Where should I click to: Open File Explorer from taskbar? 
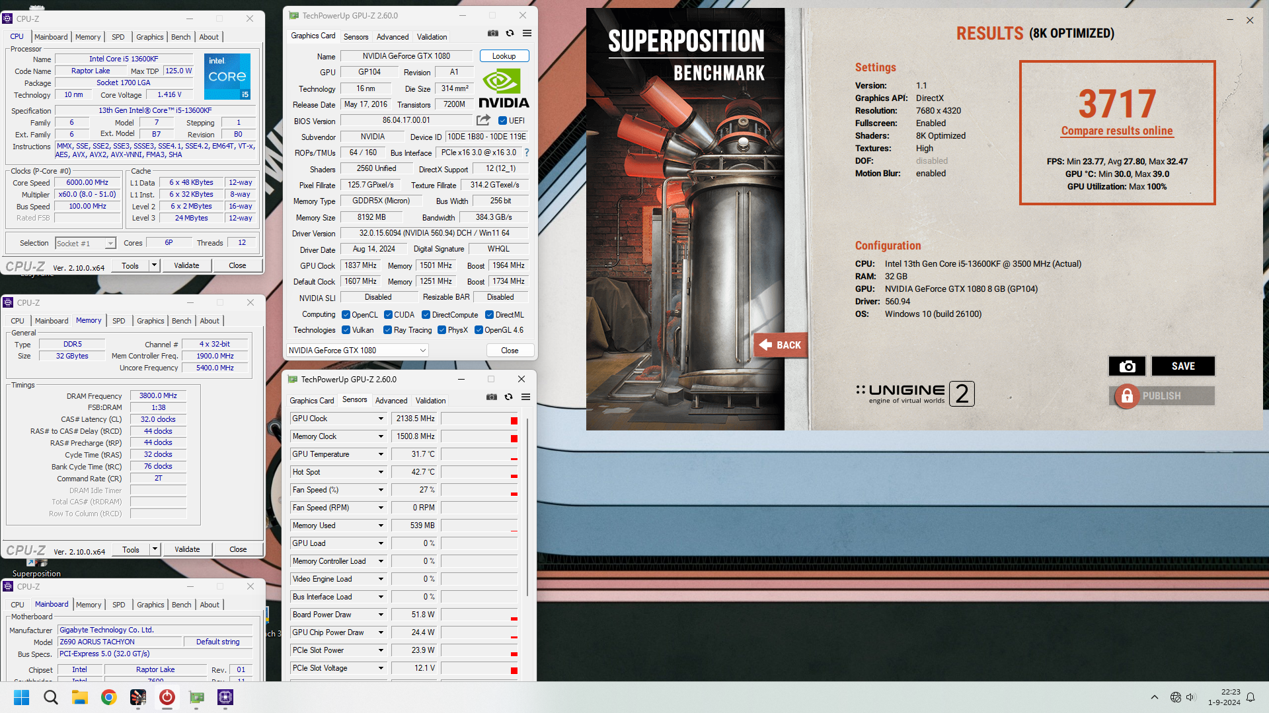point(80,697)
